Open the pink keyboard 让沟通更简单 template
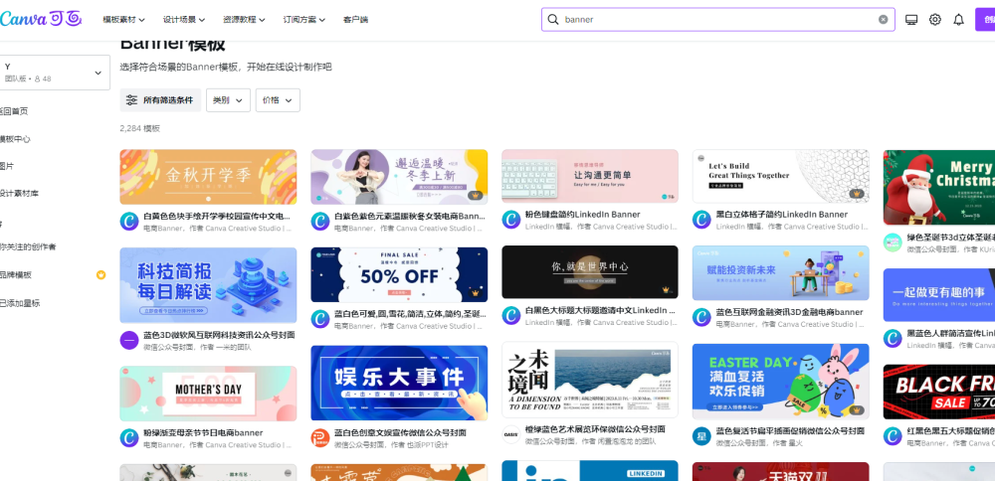This screenshot has width=995, height=481. [x=590, y=176]
